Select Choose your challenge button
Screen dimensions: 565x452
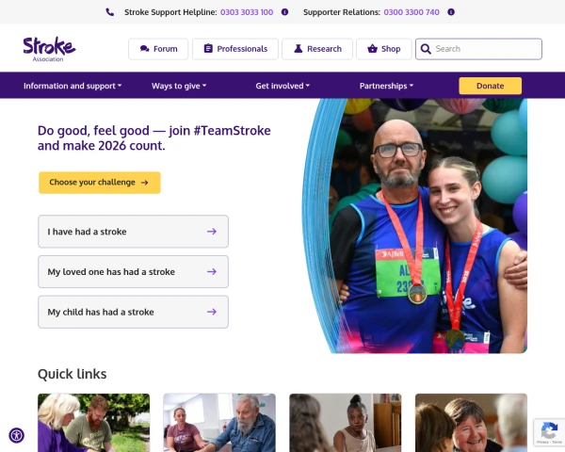100,183
